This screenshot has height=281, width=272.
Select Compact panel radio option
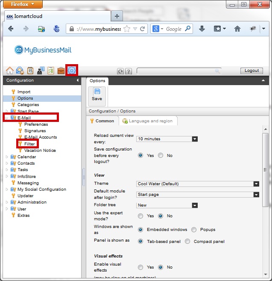[x=188, y=241]
